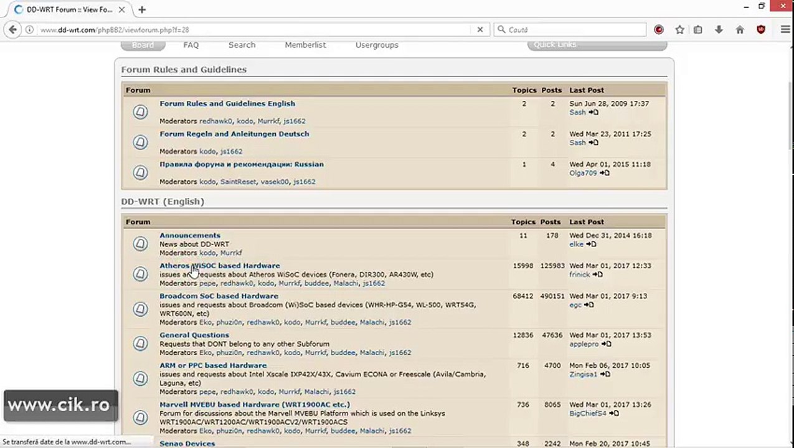Click 'Sun Jun 28, 2009 17:37' date

(x=609, y=103)
